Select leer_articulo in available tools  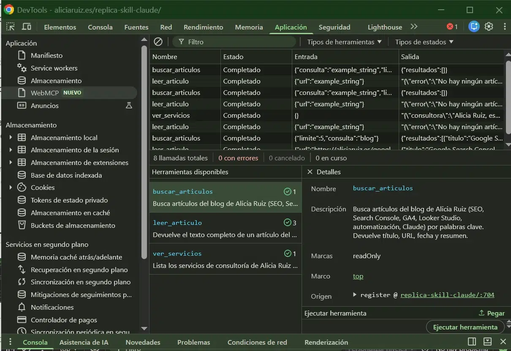tap(226, 228)
